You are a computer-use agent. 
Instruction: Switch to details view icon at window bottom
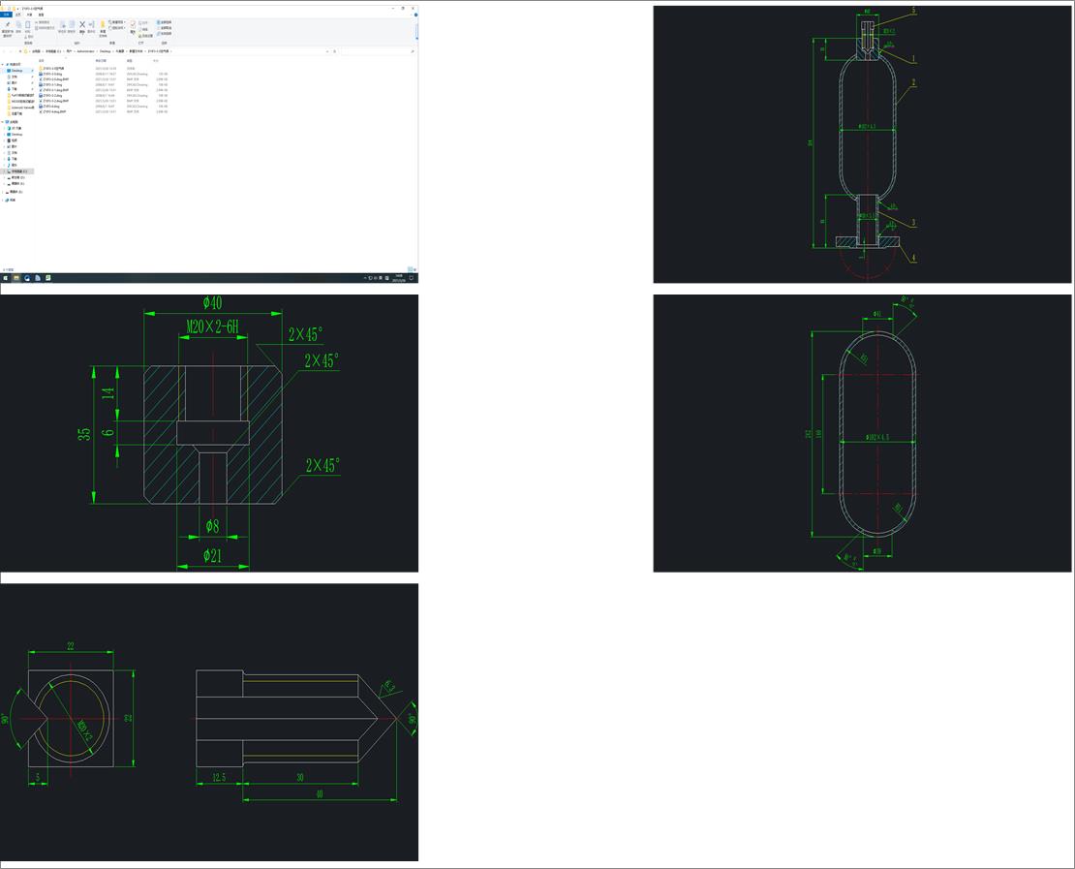click(x=410, y=269)
